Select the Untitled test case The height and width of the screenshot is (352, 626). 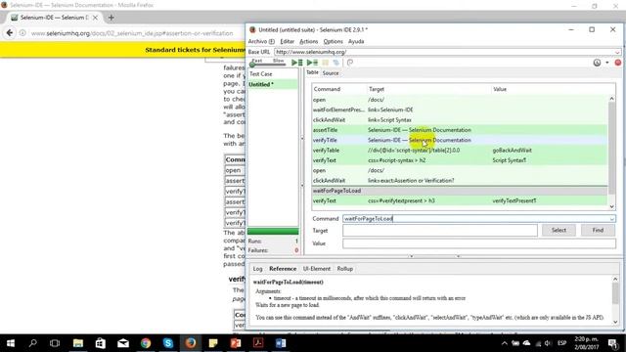(273, 85)
